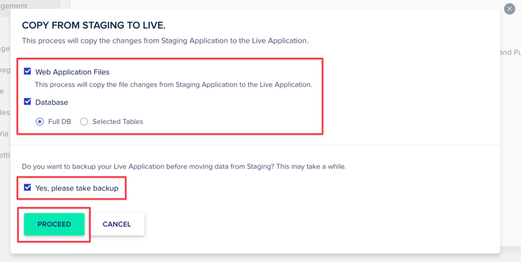
Task: Toggle the Database checkbox
Action: (x=27, y=102)
